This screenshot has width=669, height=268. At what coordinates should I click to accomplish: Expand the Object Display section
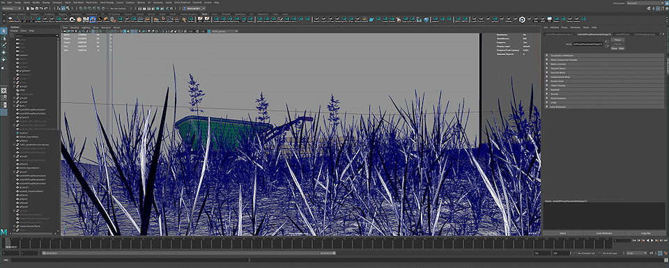click(x=605, y=85)
